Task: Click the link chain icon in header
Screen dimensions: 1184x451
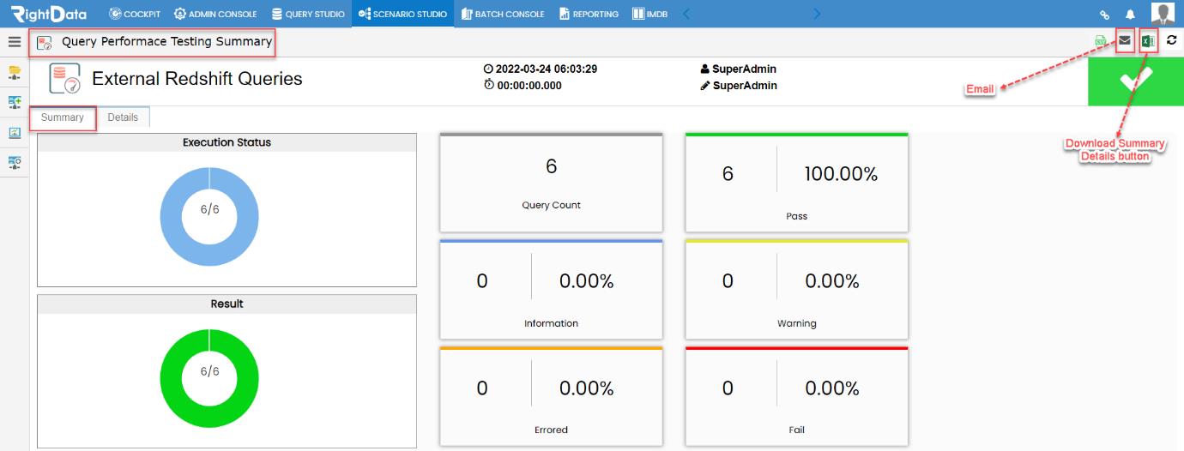Action: pyautogui.click(x=1105, y=15)
